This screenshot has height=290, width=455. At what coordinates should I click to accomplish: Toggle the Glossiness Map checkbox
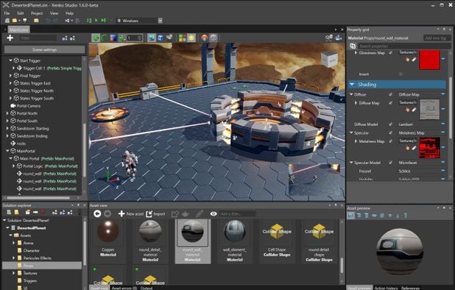(391, 52)
